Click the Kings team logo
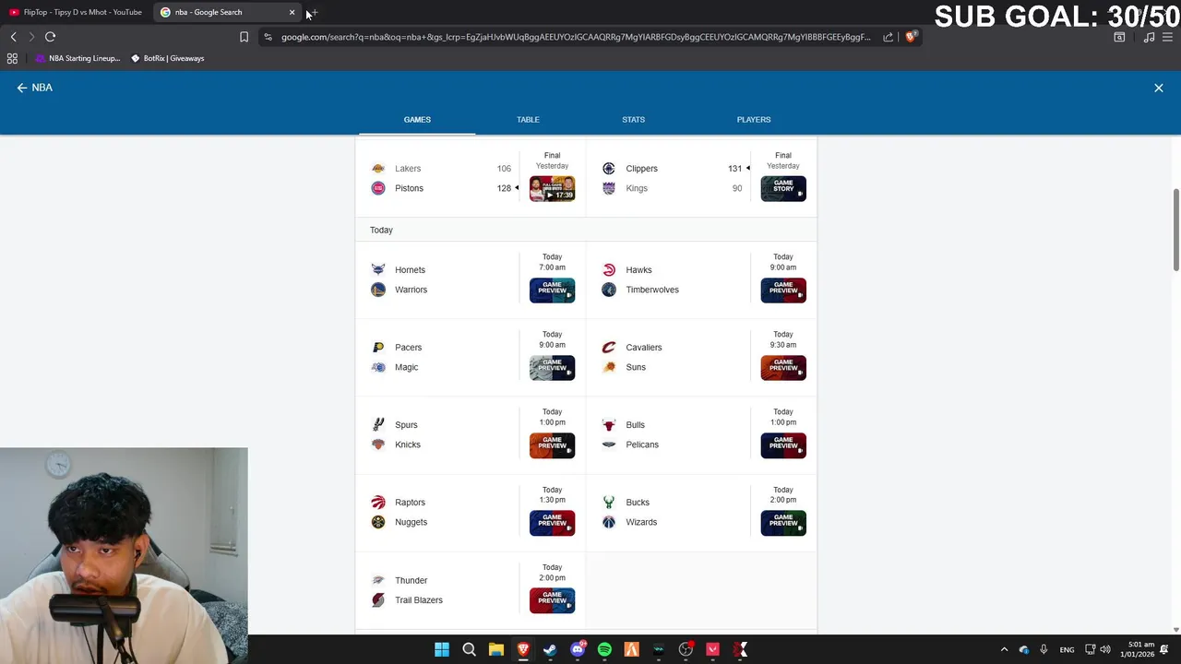 609,188
